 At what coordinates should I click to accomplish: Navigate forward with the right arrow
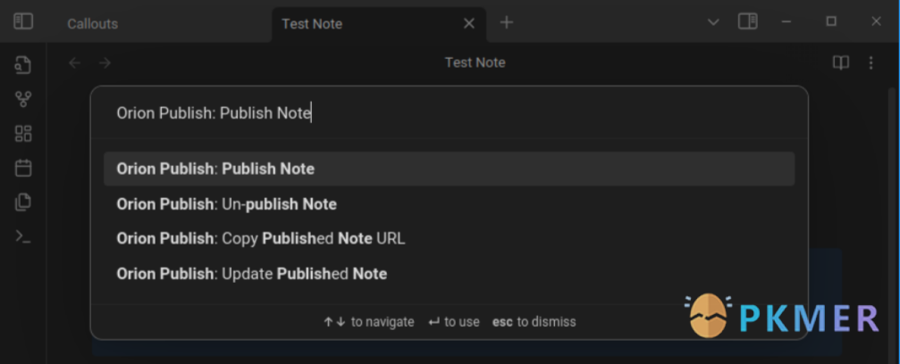[x=105, y=62]
